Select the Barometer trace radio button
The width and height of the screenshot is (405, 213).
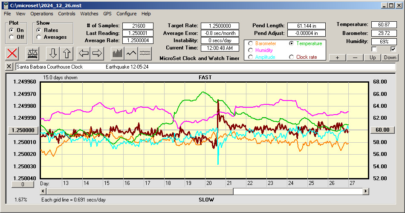[250, 43]
